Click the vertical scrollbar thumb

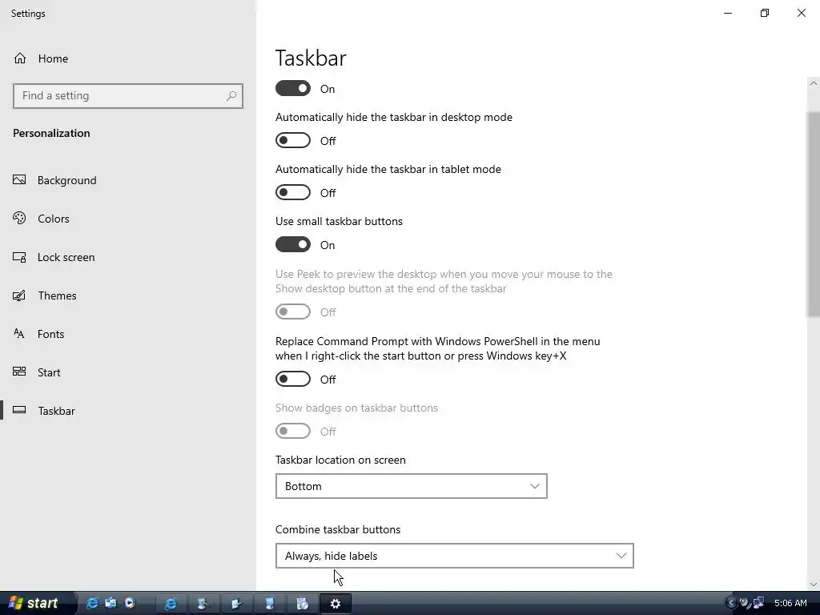[814, 213]
